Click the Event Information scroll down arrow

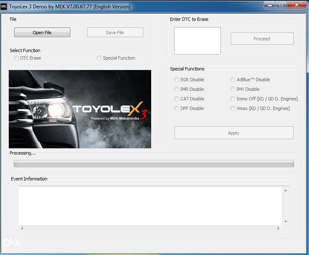286,222
